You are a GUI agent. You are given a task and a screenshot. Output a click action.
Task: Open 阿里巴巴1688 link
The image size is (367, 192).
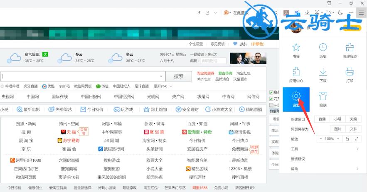(x=26, y=160)
